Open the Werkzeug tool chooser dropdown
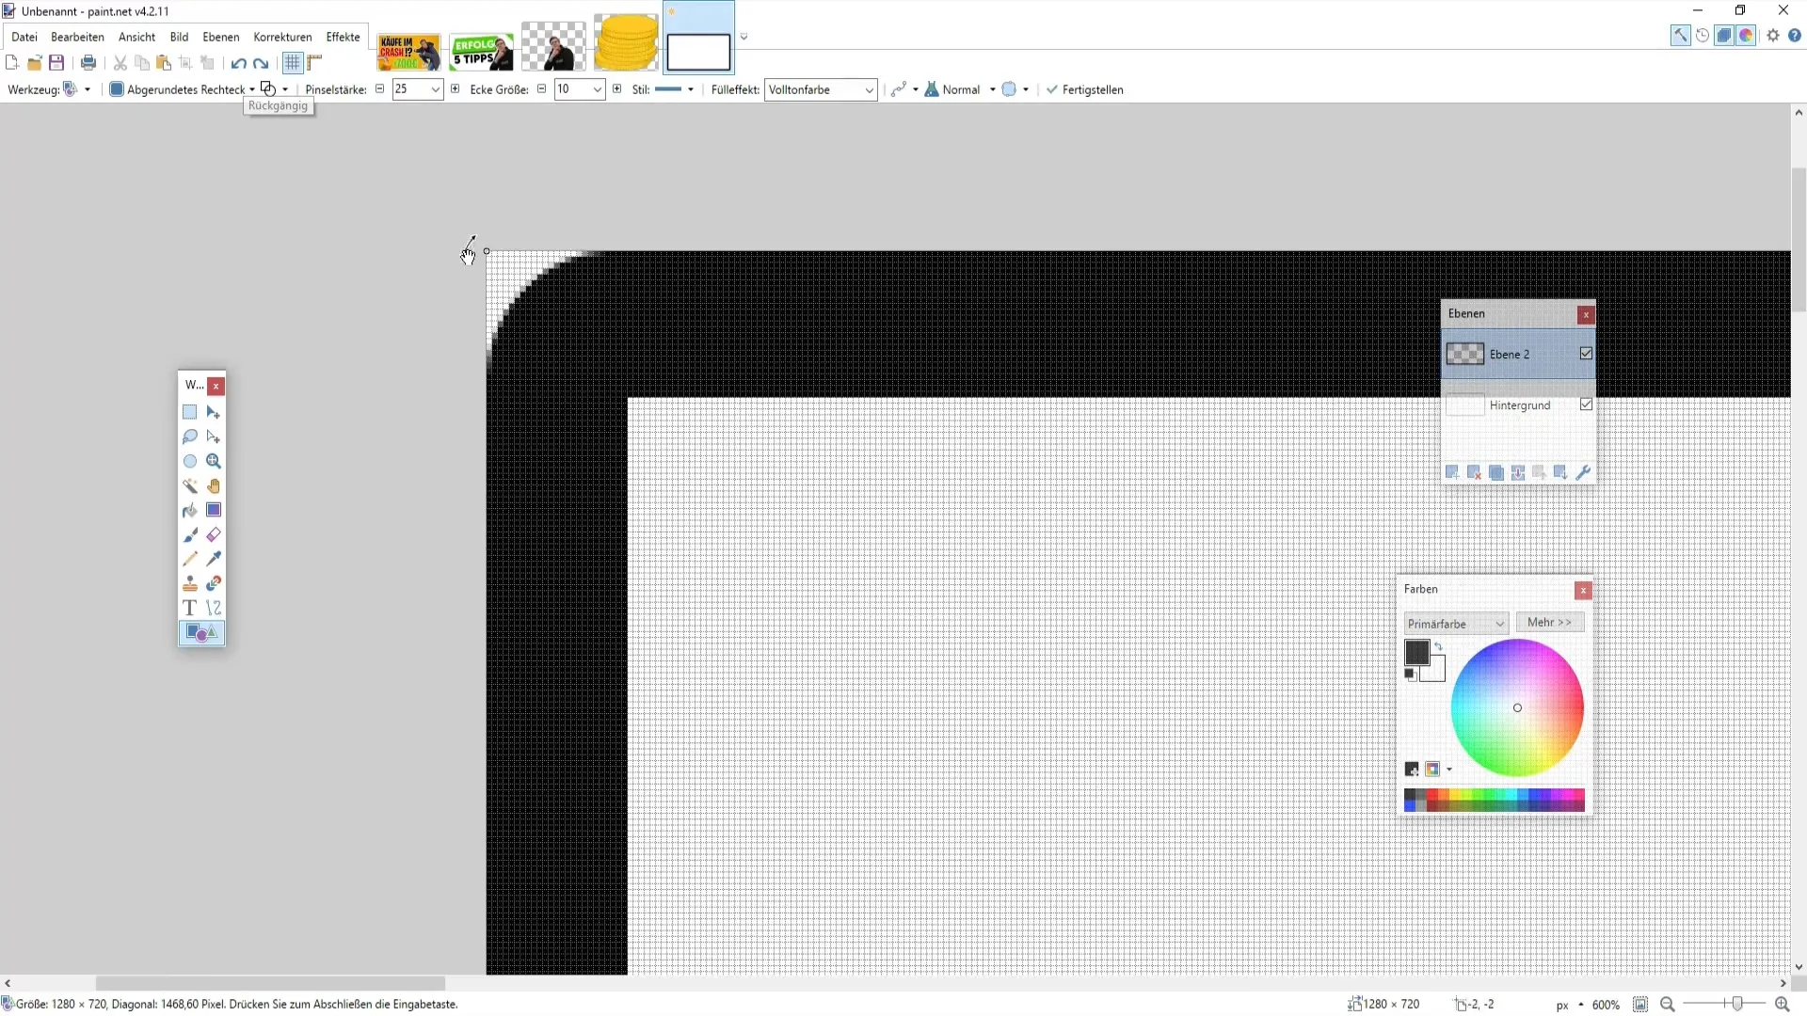The width and height of the screenshot is (1807, 1016). (x=77, y=89)
